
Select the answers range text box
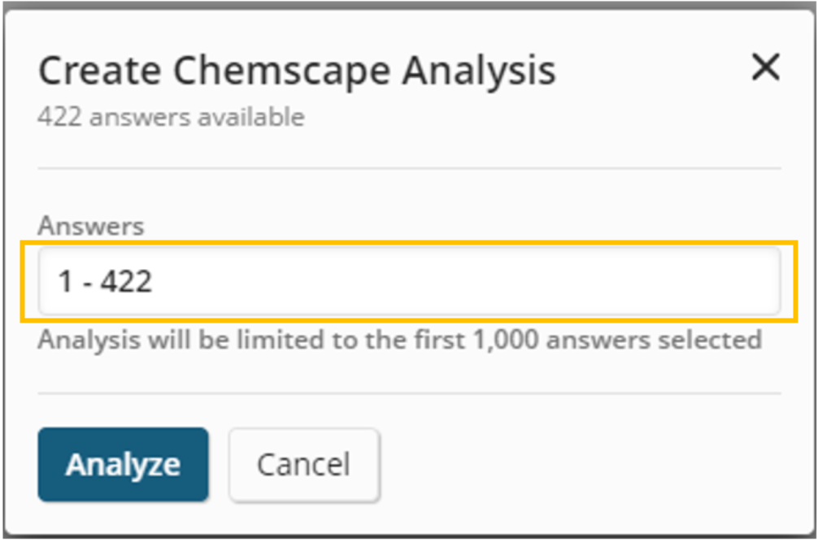click(409, 281)
